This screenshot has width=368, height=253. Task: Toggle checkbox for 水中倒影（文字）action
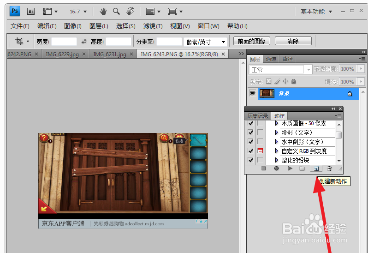tap(251, 141)
